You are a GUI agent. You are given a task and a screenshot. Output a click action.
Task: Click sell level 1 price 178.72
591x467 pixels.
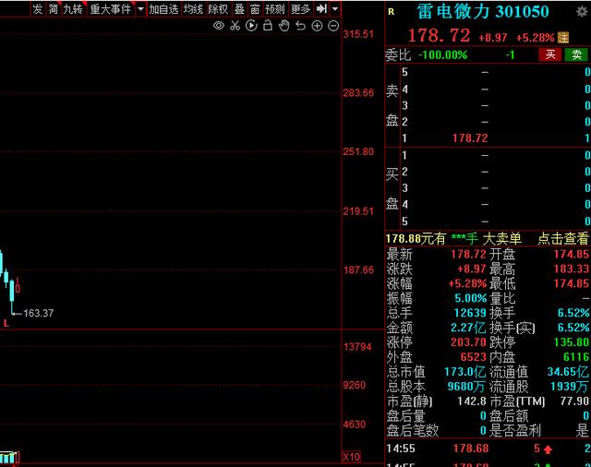pyautogui.click(x=470, y=138)
